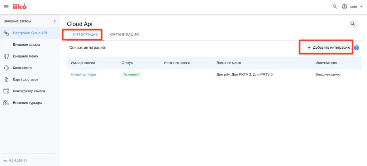This screenshot has height=166, width=367.
Task: Go to Внешние заказы in sidebar
Action: pyautogui.click(x=26, y=45)
